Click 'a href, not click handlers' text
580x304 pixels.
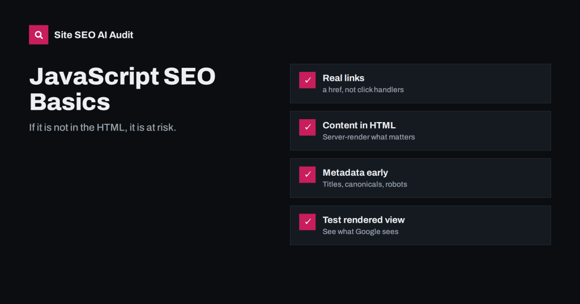(363, 90)
